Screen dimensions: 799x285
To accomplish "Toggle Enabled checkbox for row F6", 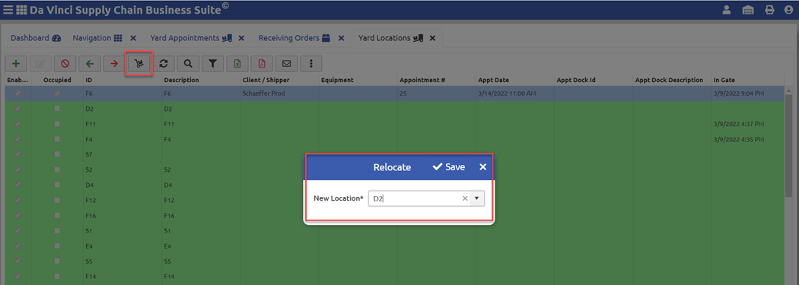I will pos(18,93).
